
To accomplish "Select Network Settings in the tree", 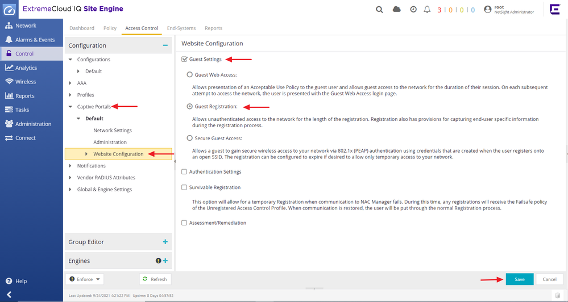I will point(113,130).
